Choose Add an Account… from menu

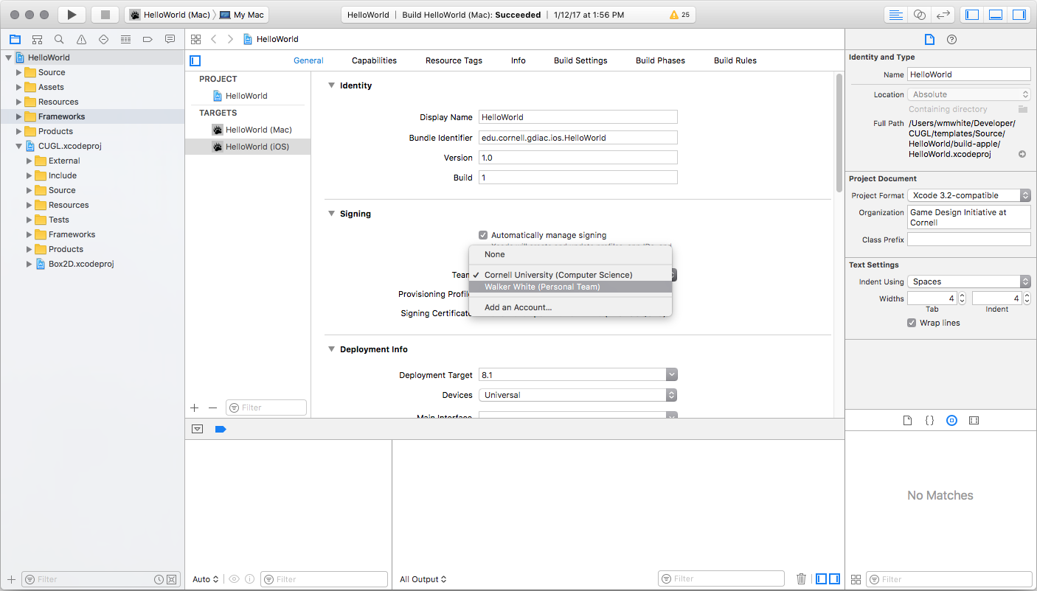pyautogui.click(x=518, y=307)
